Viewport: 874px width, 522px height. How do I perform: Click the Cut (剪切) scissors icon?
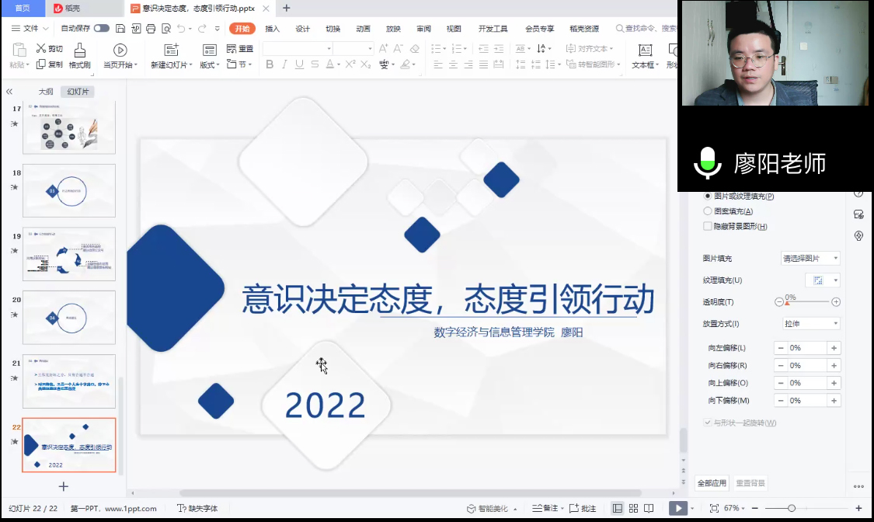tap(41, 48)
